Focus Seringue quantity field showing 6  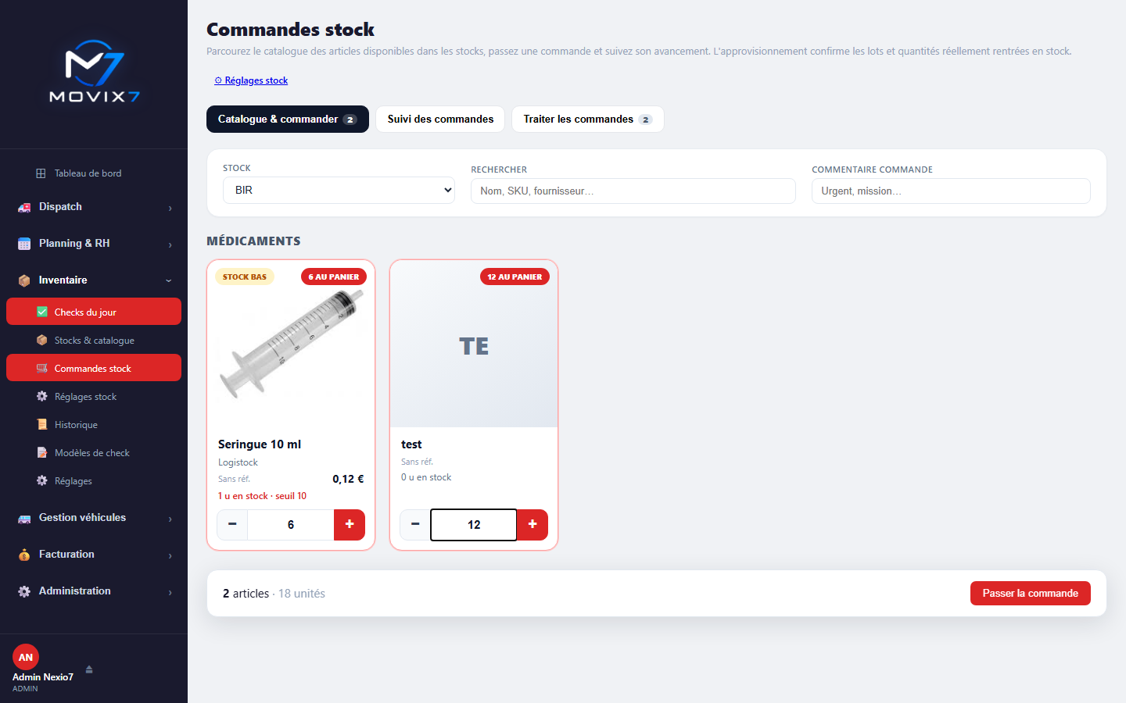291,524
